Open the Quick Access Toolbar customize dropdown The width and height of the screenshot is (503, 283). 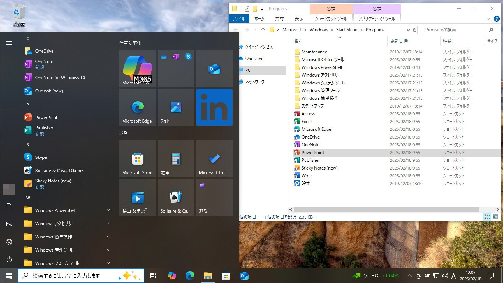pyautogui.click(x=262, y=9)
